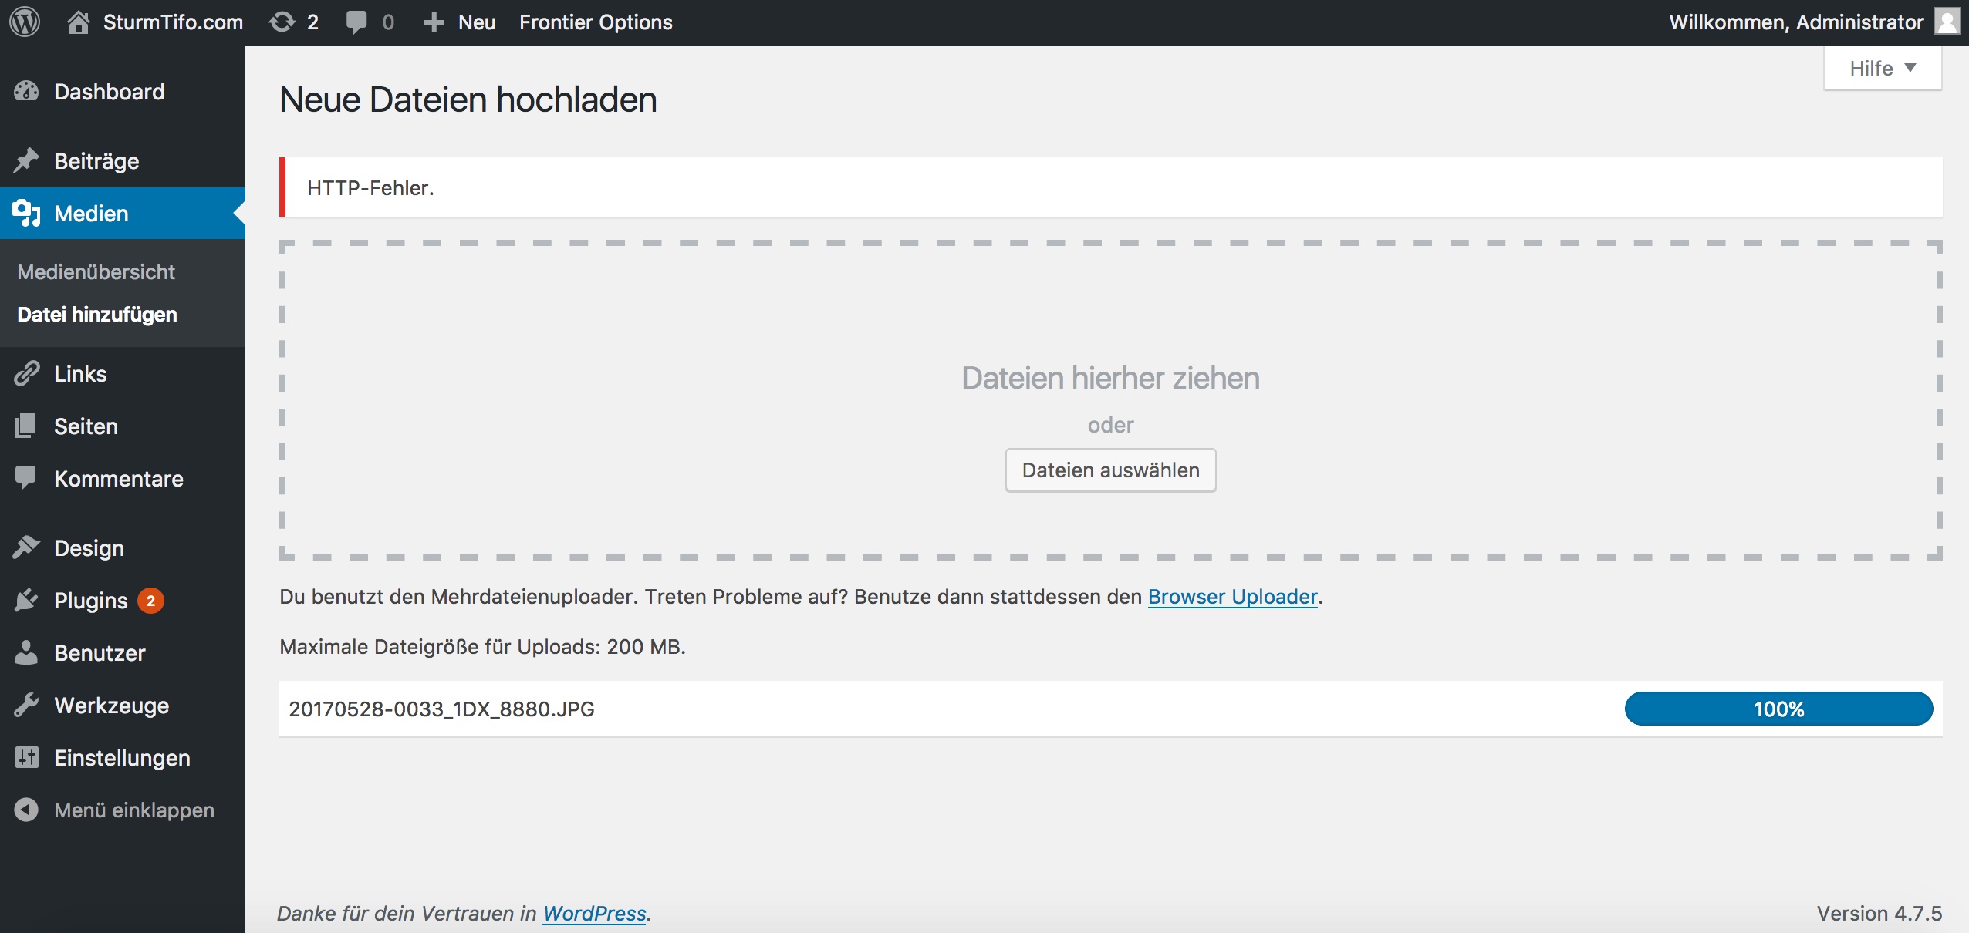
Task: Click the Dateien auswählen button
Action: [x=1110, y=470]
